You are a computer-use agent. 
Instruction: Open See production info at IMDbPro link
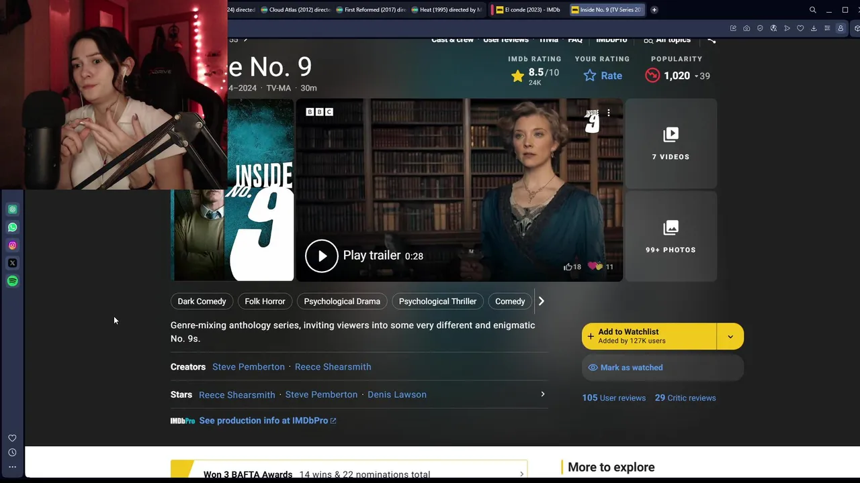(267, 421)
